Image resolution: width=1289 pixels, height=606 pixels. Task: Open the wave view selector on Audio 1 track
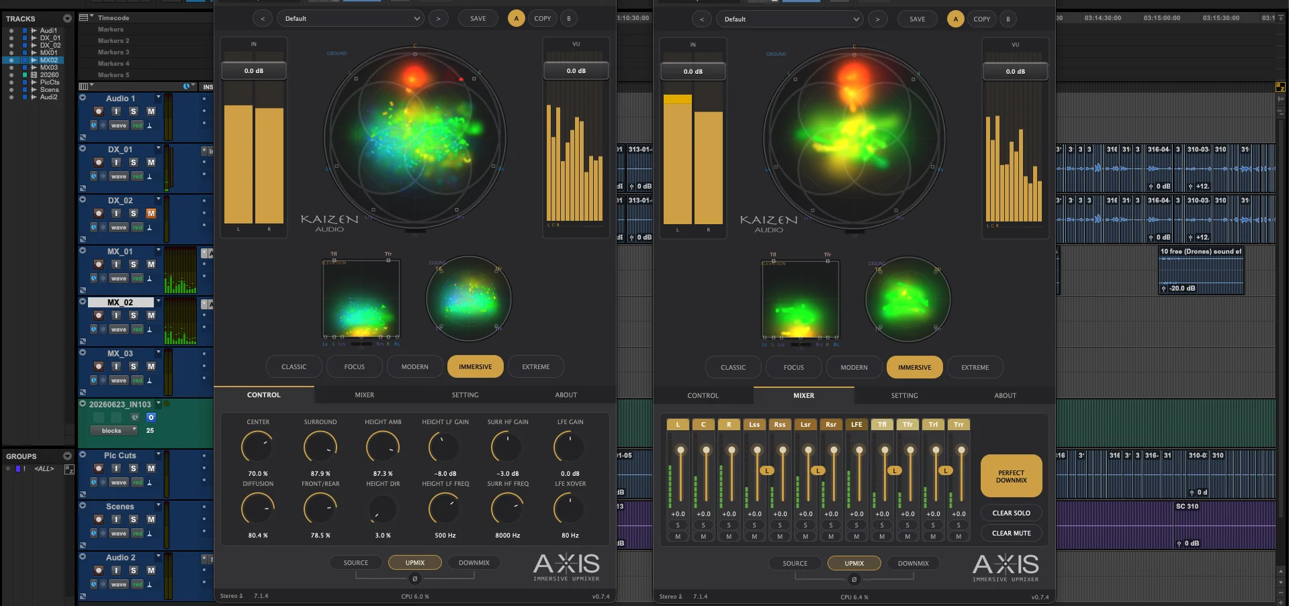119,125
